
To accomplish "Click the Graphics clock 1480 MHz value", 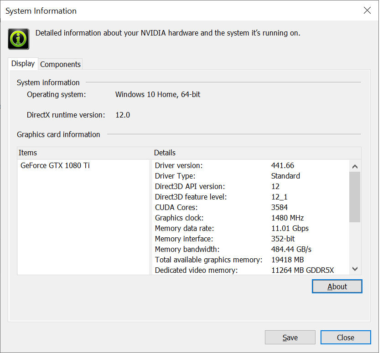I will pos(288,218).
